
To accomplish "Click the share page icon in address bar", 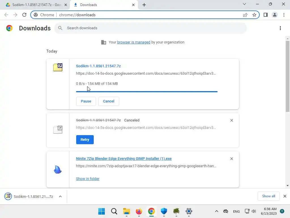I will click(x=245, y=15).
